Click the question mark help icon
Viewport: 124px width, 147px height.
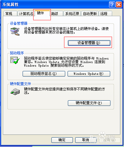pos(112,4)
